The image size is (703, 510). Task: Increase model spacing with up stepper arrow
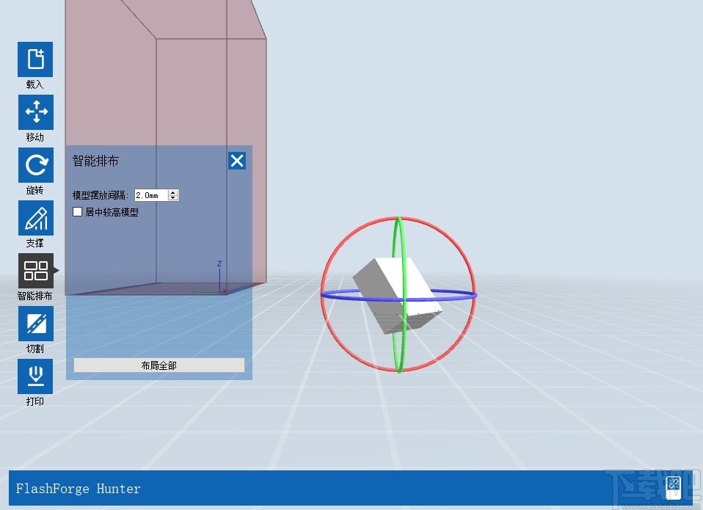(x=173, y=192)
